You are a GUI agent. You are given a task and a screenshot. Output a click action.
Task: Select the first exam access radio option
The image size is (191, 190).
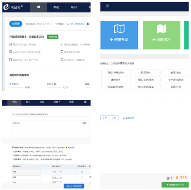13,147
